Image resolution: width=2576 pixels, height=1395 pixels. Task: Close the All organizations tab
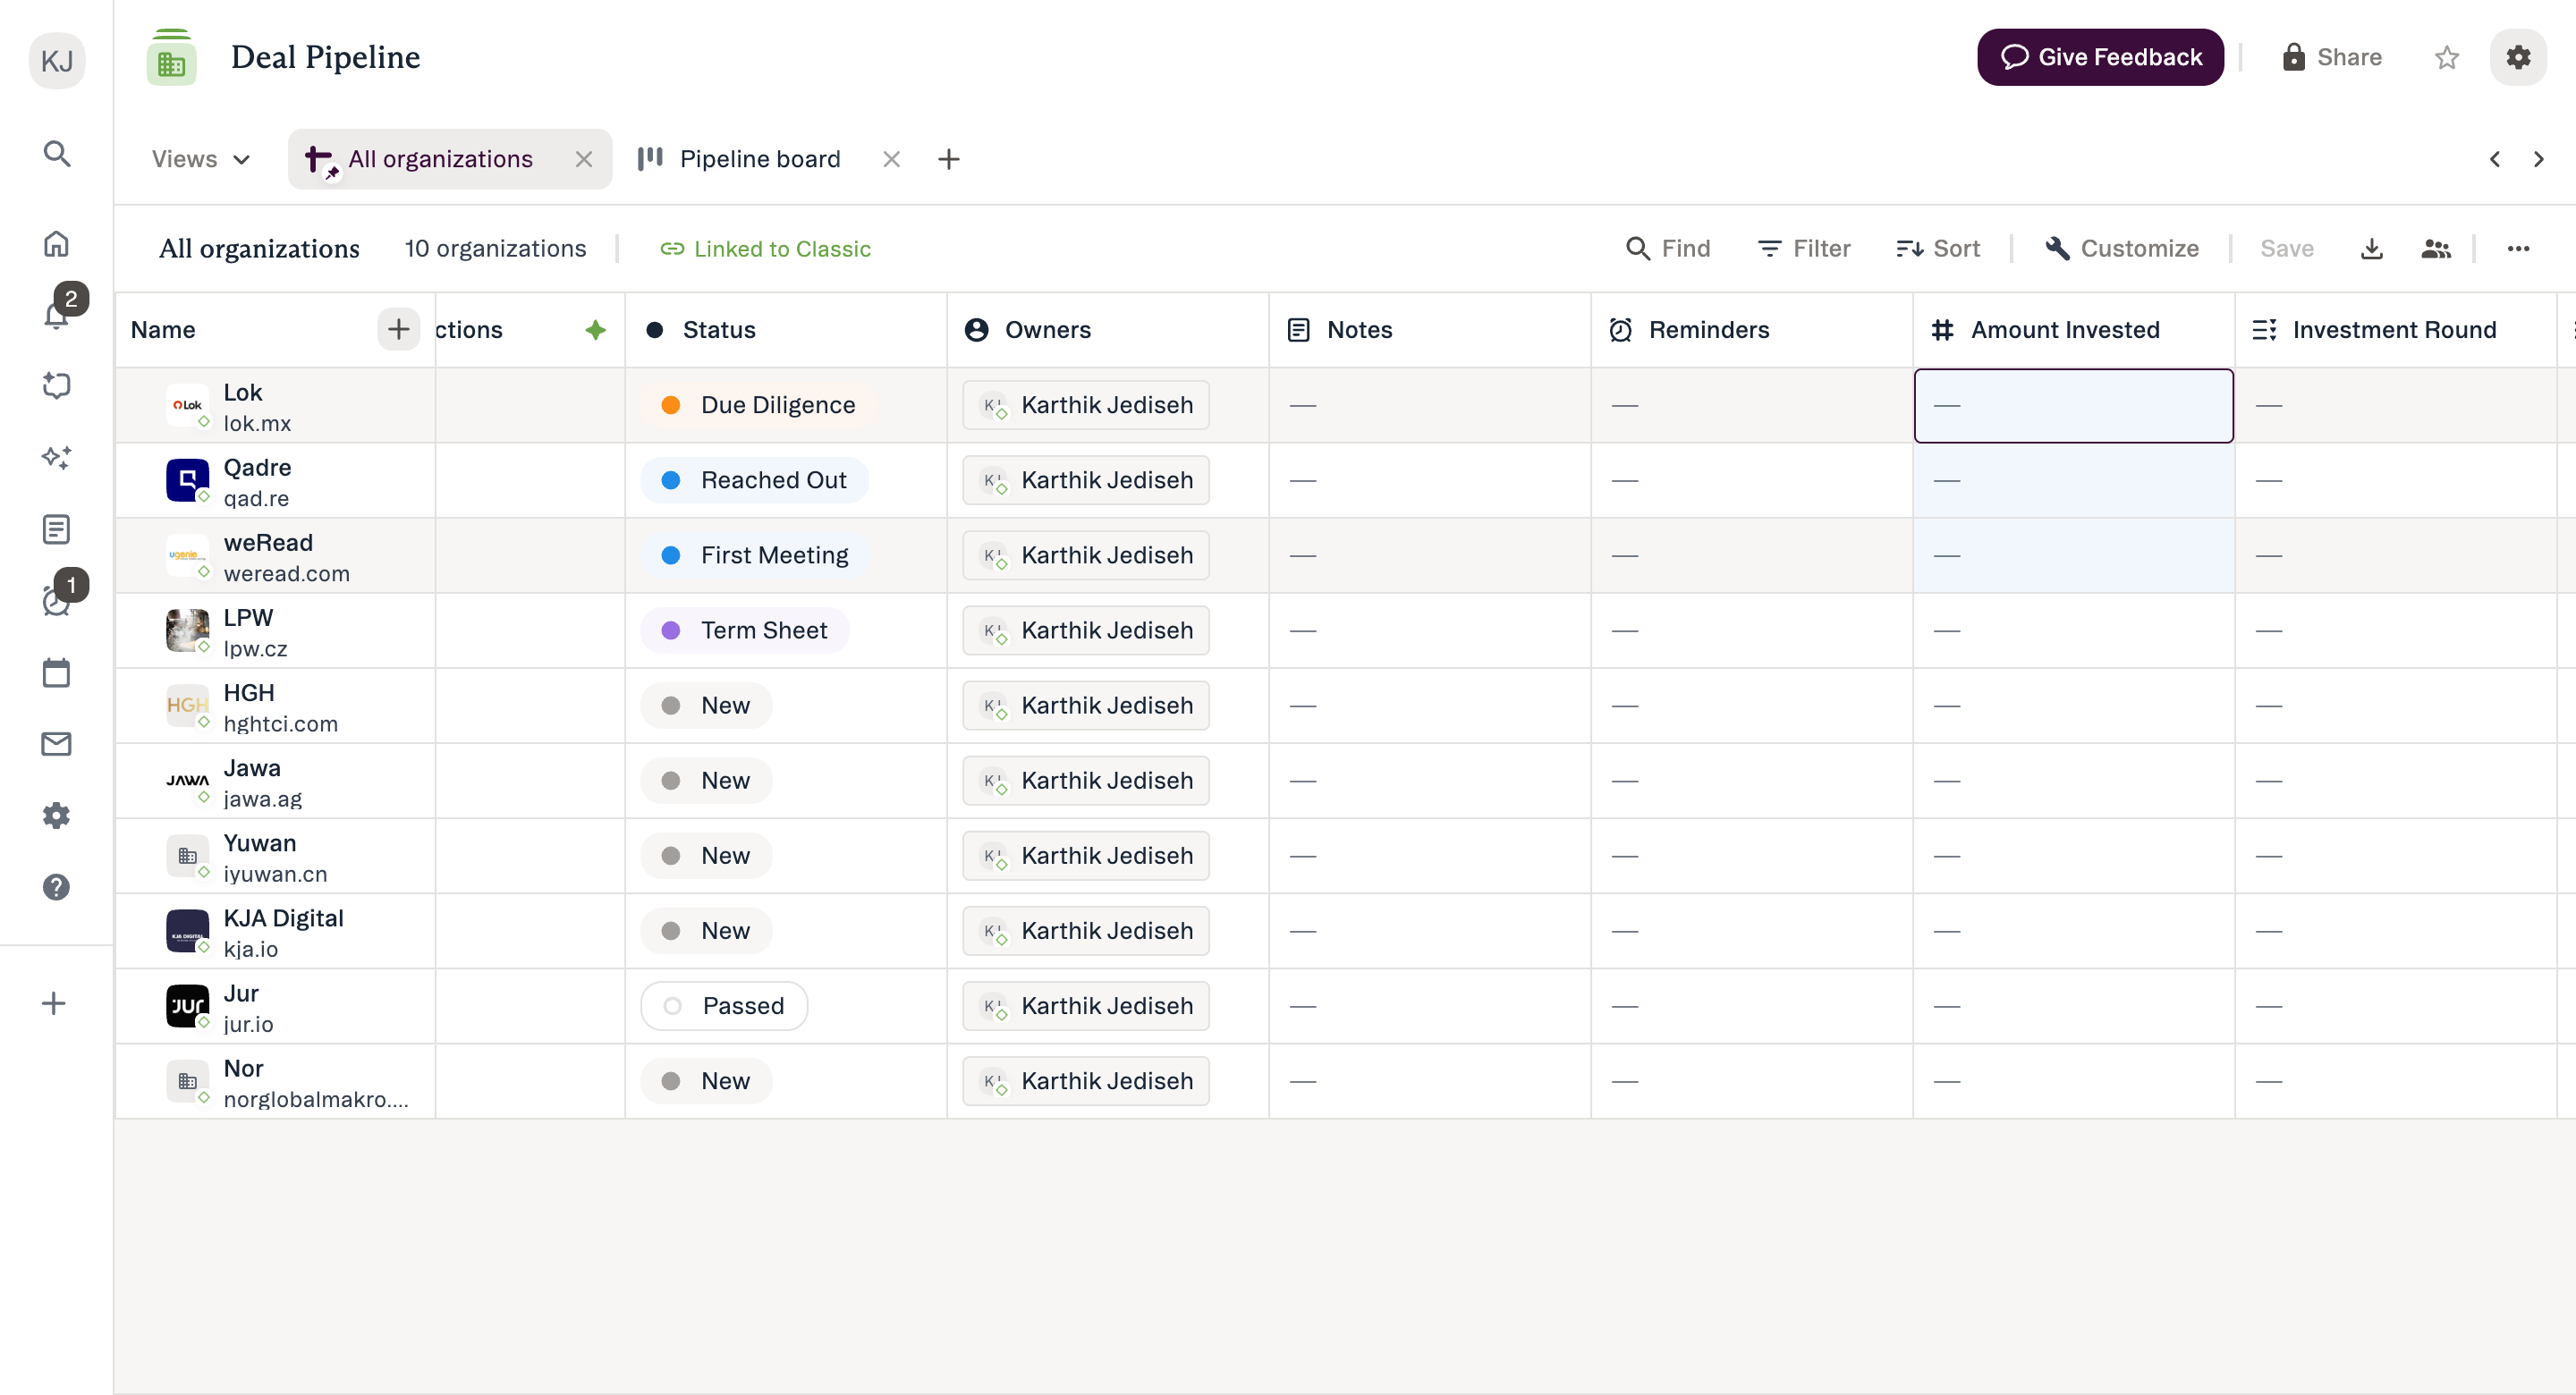coord(584,159)
